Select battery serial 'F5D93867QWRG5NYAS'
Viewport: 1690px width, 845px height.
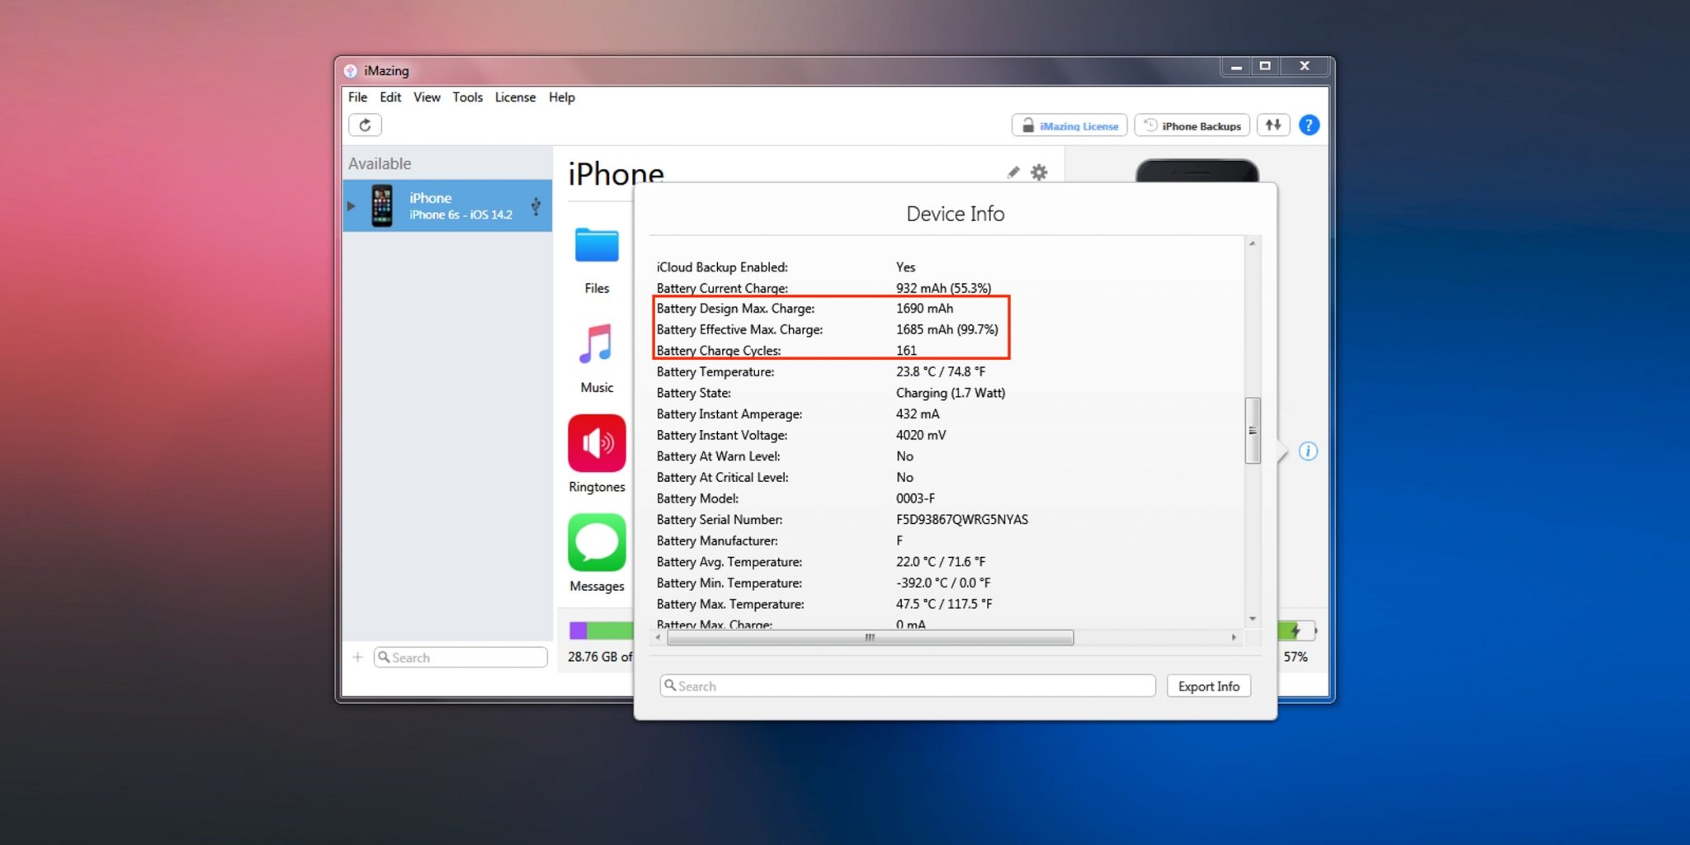[x=962, y=520]
